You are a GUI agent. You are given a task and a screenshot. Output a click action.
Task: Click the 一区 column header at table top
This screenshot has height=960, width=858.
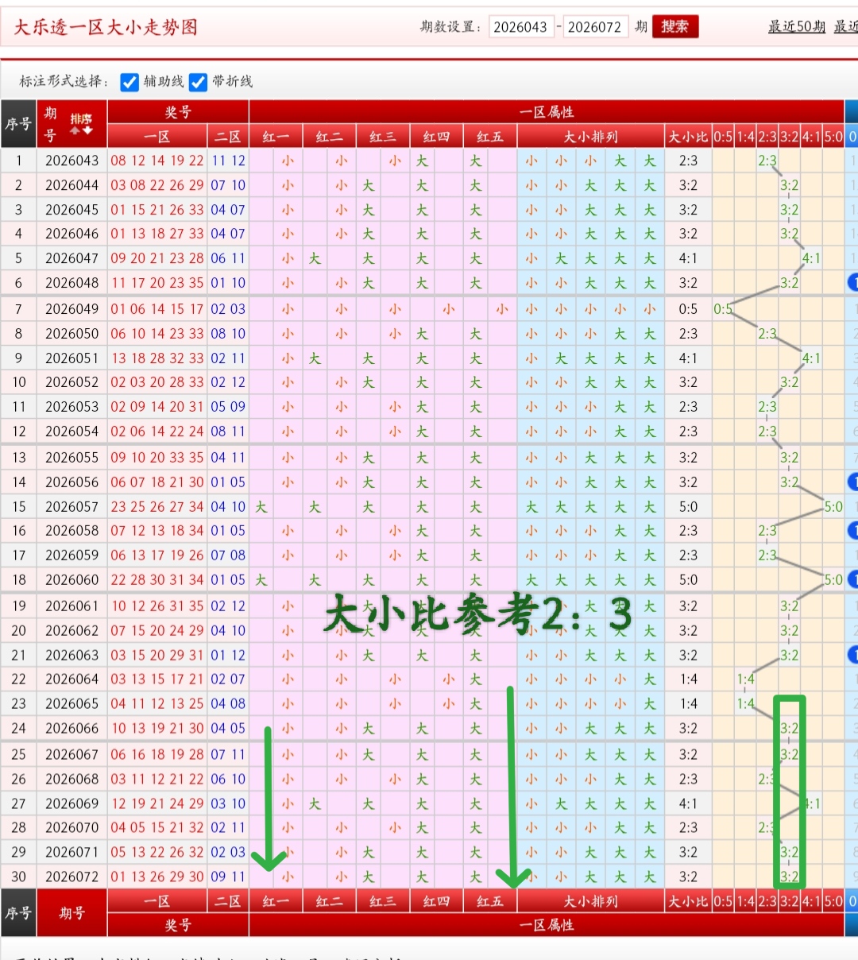click(157, 137)
